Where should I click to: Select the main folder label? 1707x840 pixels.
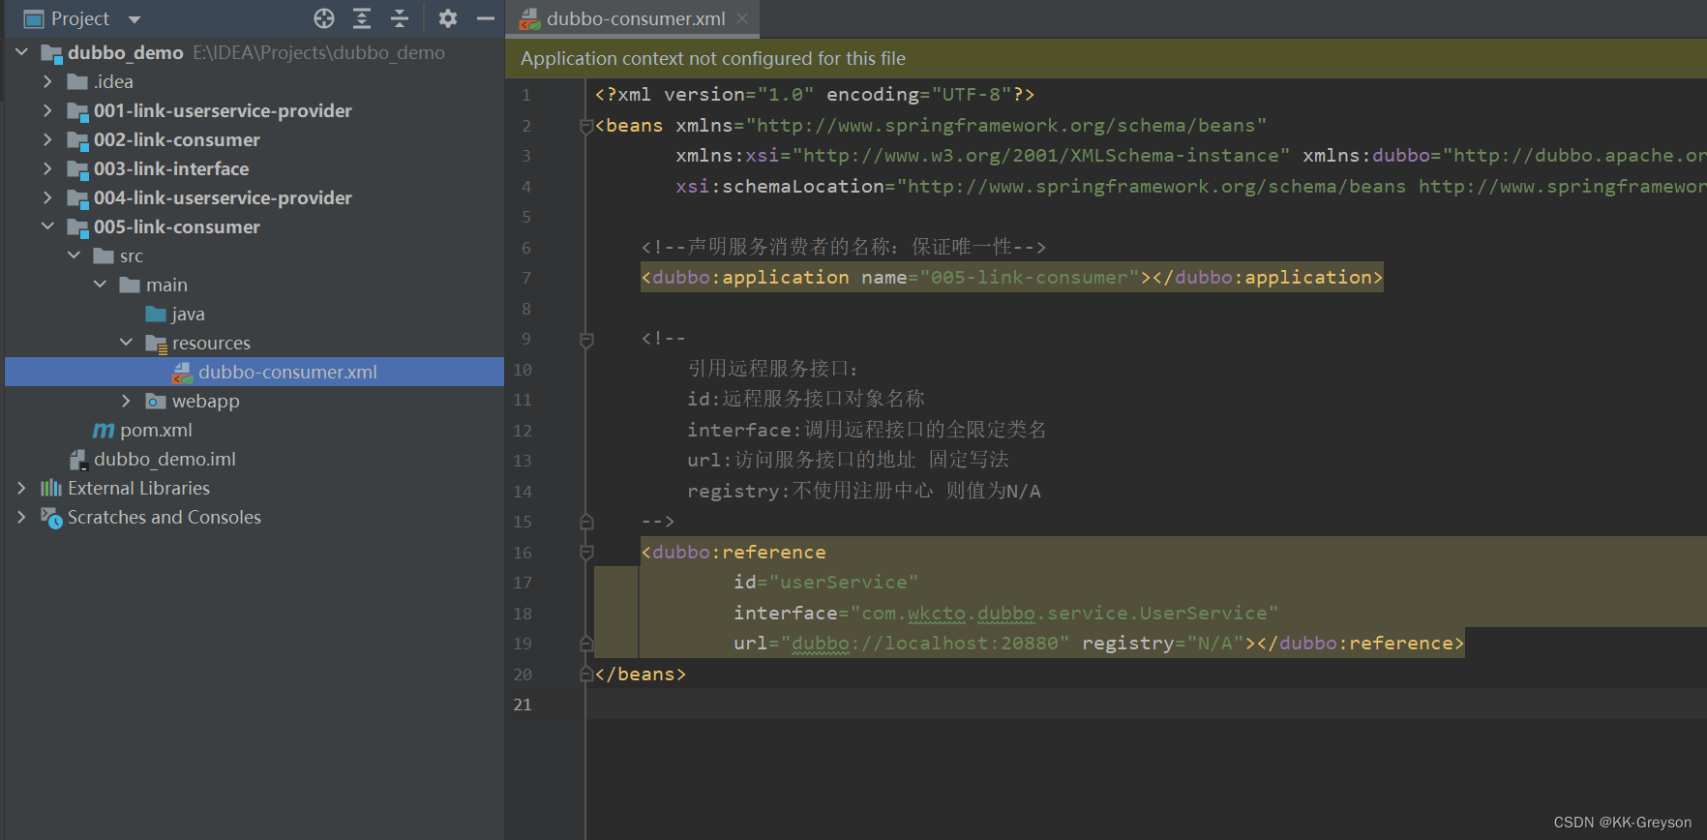(166, 285)
